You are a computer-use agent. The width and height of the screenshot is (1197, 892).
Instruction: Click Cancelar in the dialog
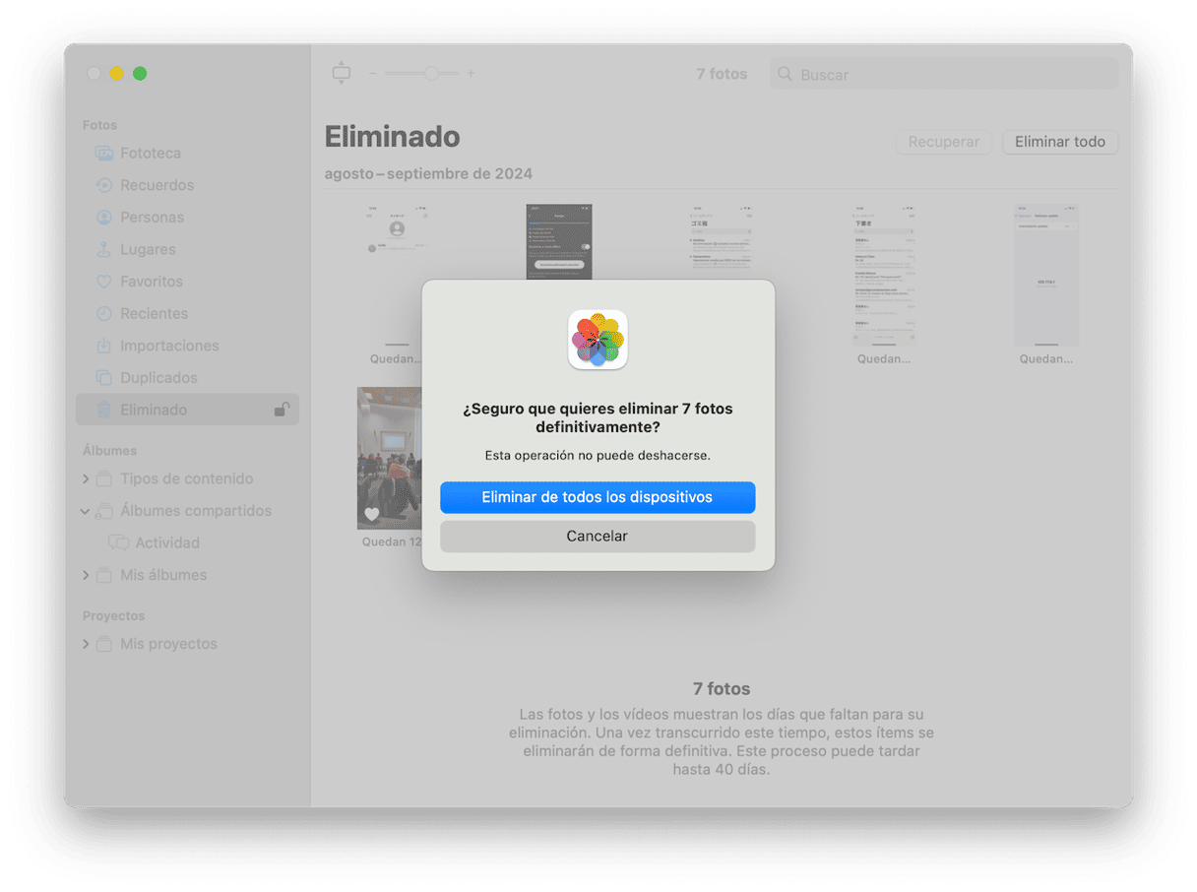pyautogui.click(x=598, y=537)
